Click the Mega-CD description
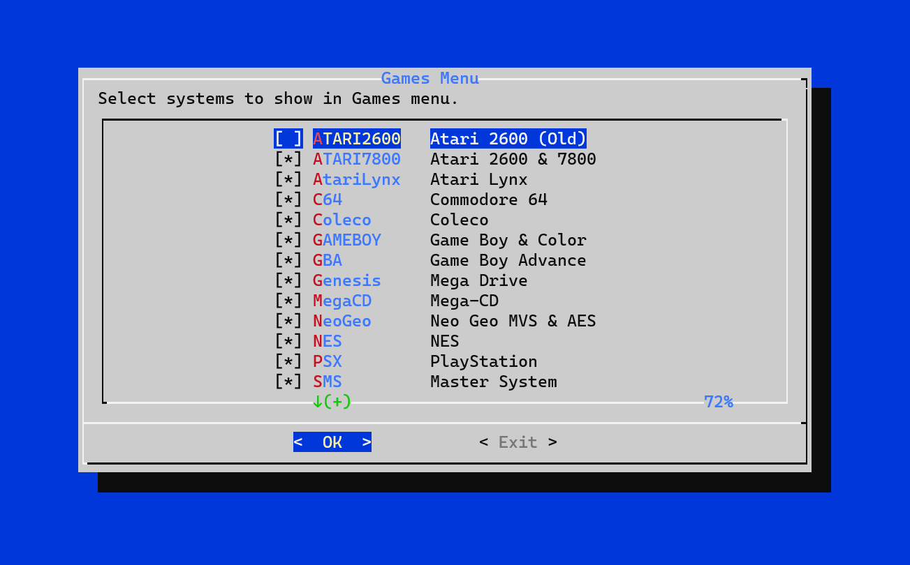910x565 pixels. 464,301
